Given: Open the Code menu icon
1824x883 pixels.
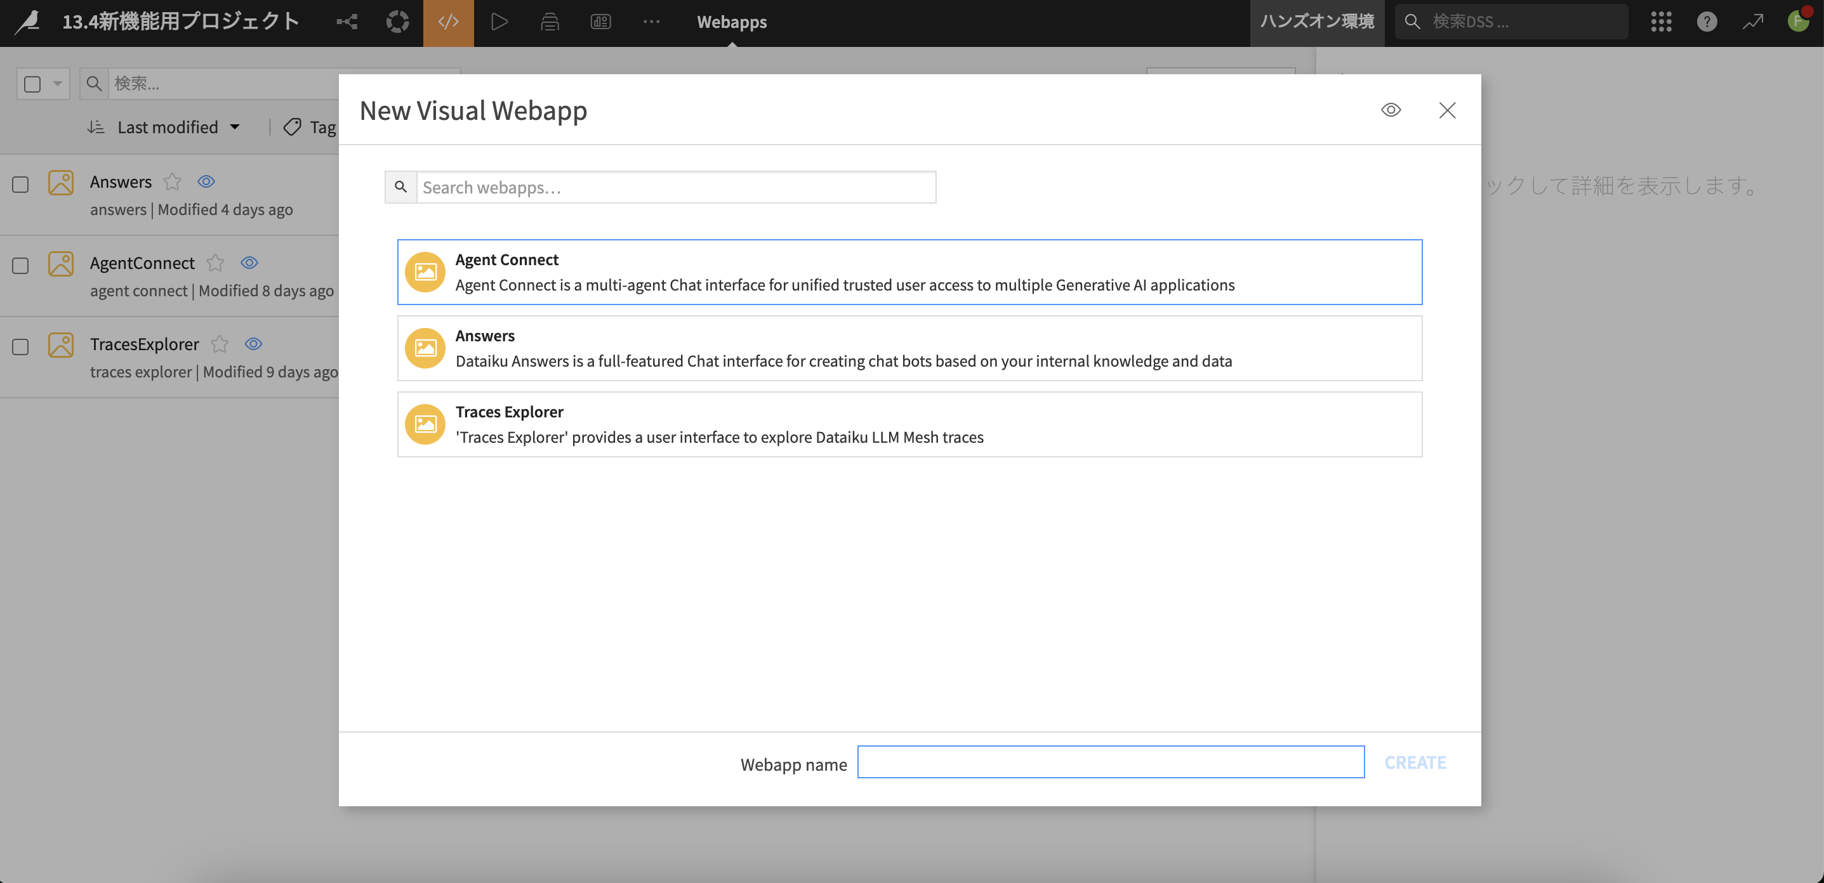Looking at the screenshot, I should click(x=448, y=22).
